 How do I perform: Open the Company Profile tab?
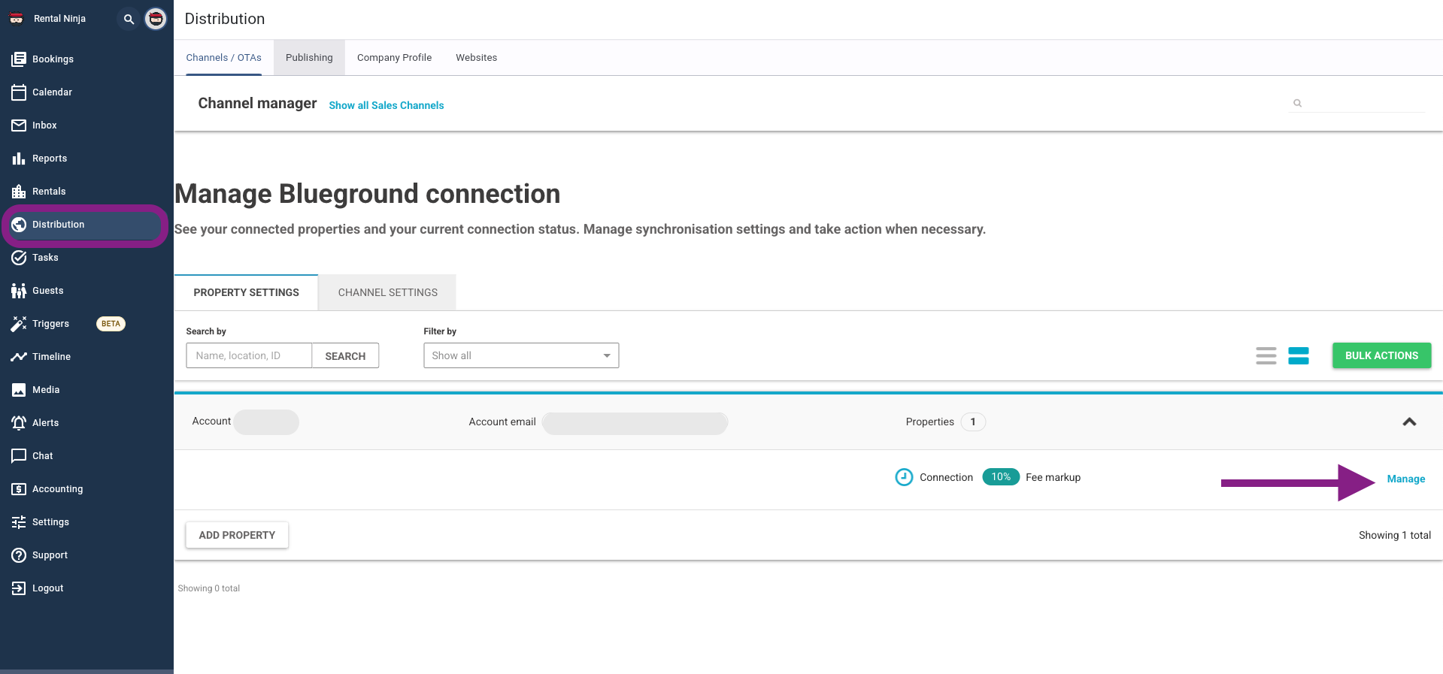(394, 58)
